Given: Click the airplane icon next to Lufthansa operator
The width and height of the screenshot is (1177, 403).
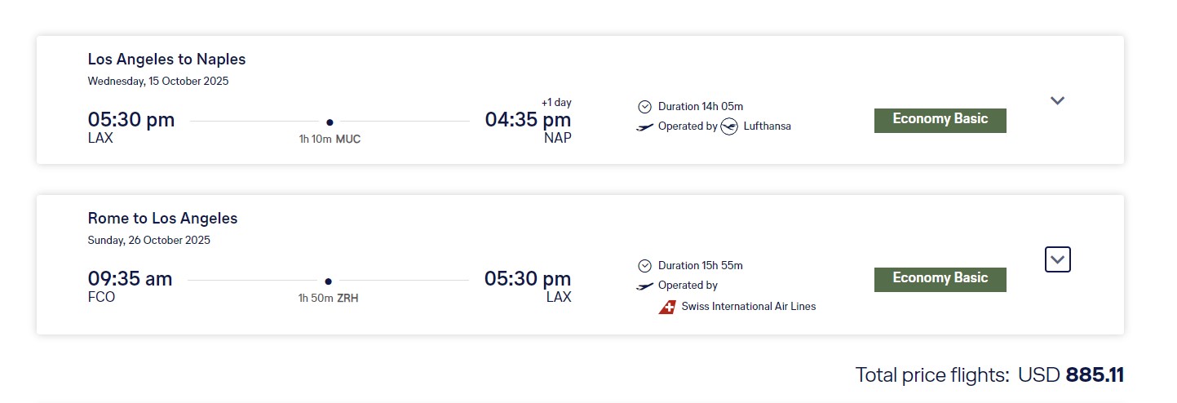Looking at the screenshot, I should 645,127.
